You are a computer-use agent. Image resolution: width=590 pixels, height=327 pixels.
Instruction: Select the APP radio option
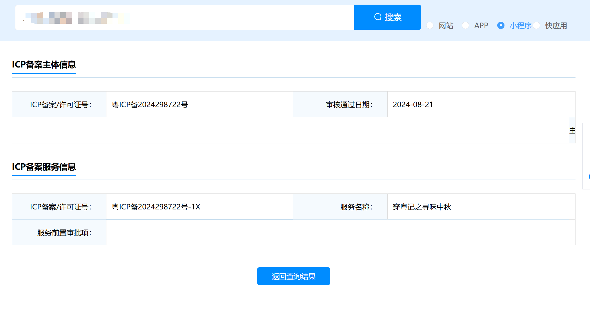pyautogui.click(x=466, y=25)
